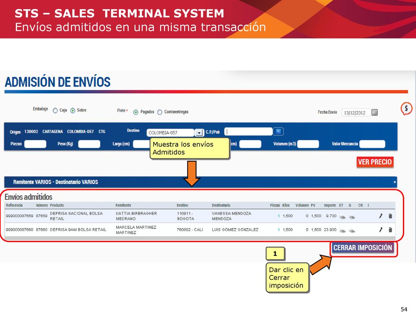Print ET label for shipment 87659
This screenshot has width=416, height=318.
342,217
